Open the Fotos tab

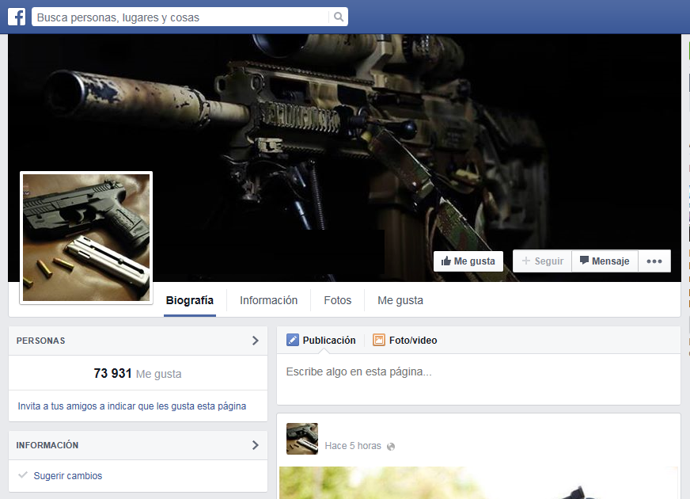tap(338, 300)
